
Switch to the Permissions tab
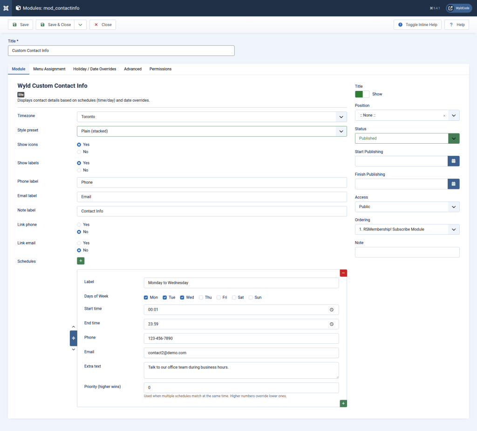tap(160, 69)
